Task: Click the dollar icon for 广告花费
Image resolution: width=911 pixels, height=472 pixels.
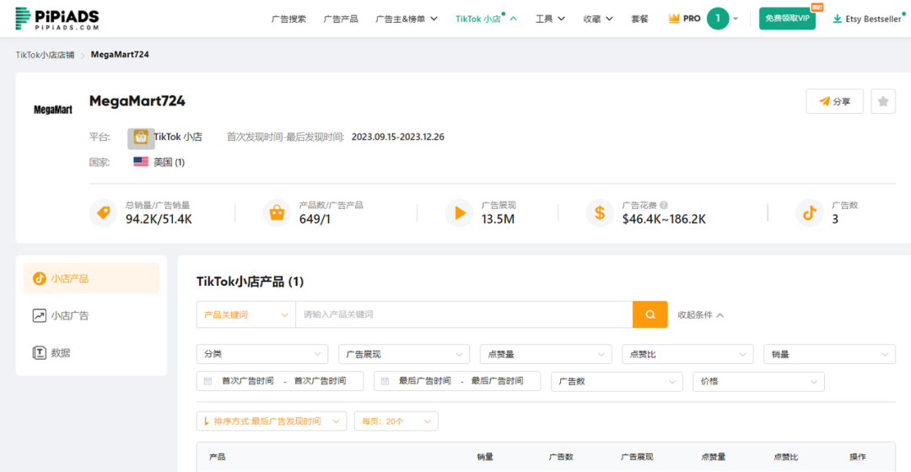Action: pos(600,213)
